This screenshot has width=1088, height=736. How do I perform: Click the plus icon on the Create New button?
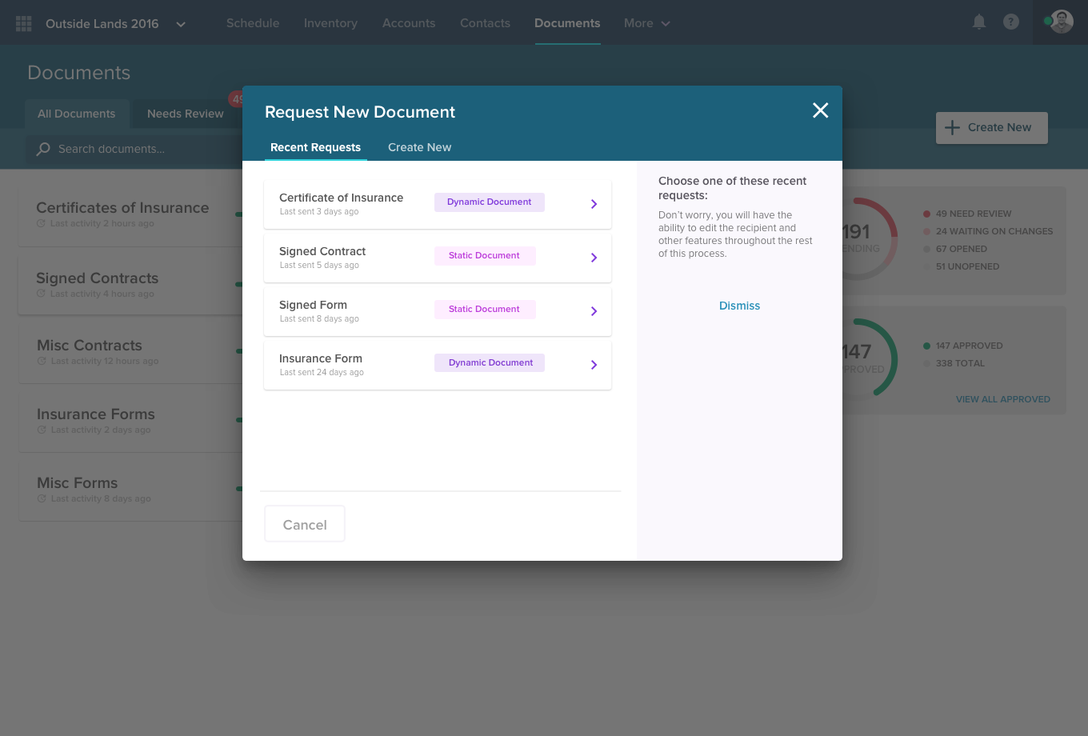(x=952, y=127)
